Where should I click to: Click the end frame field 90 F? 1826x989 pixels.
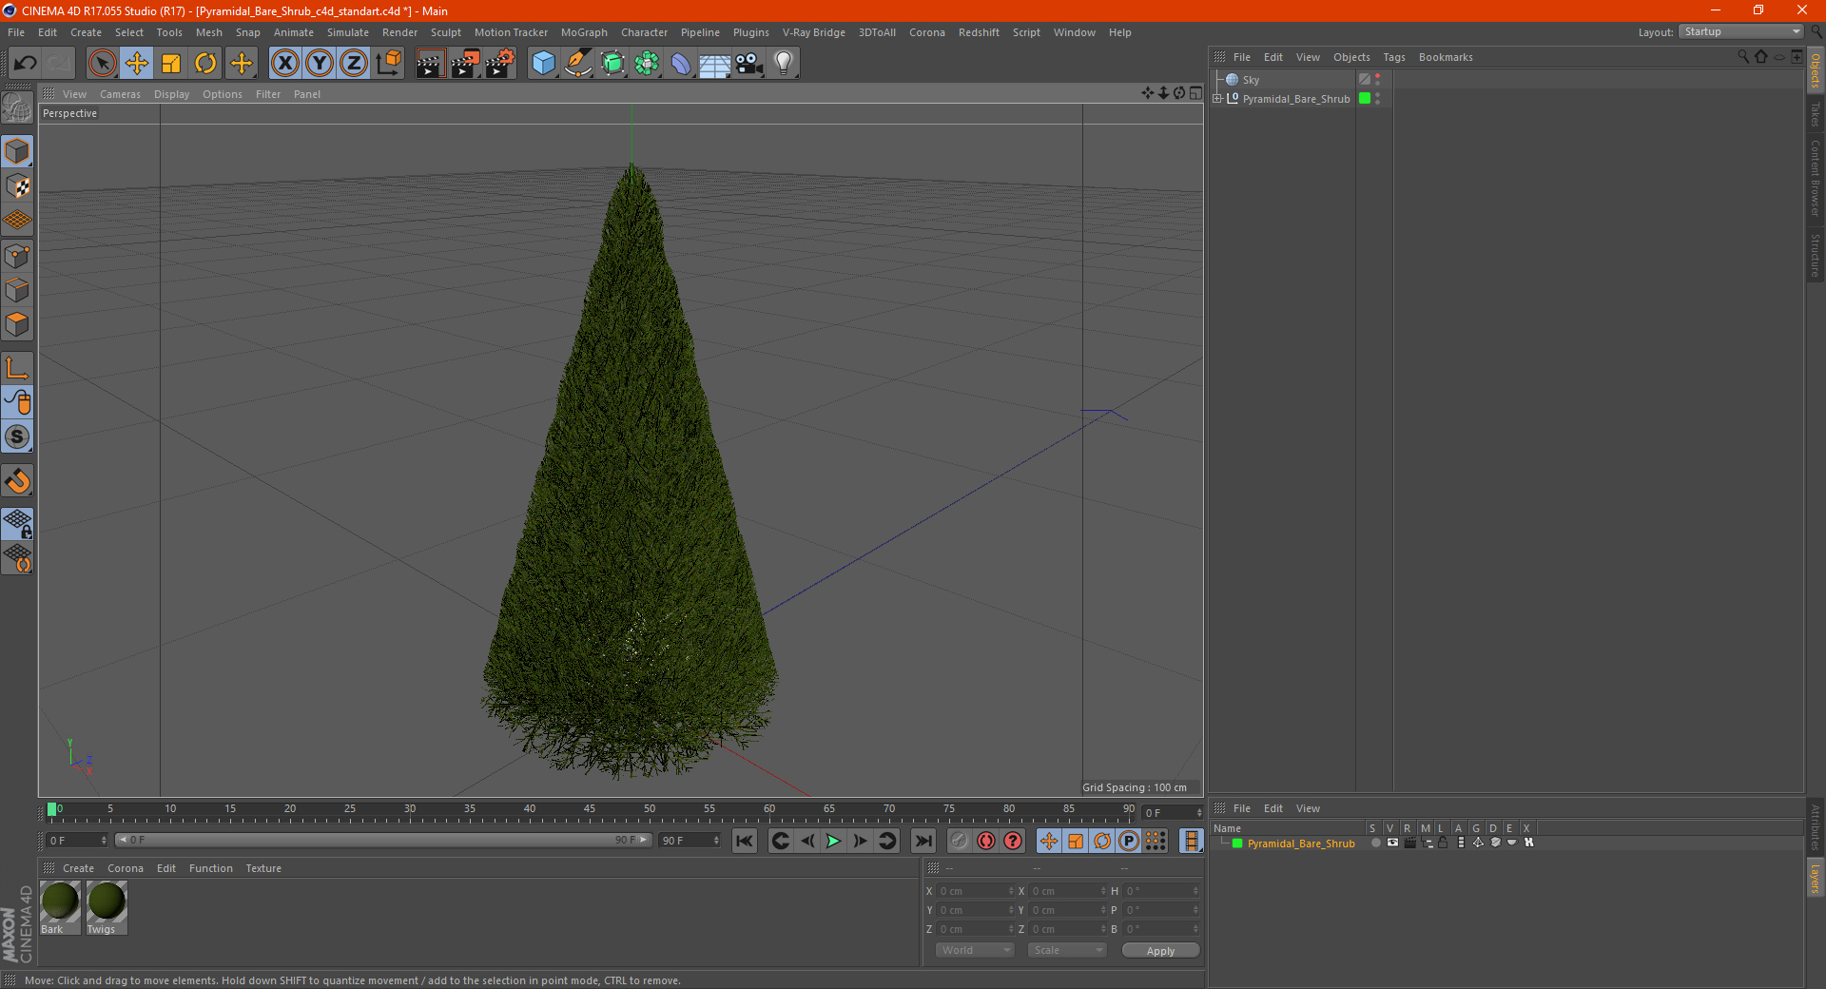coord(689,841)
